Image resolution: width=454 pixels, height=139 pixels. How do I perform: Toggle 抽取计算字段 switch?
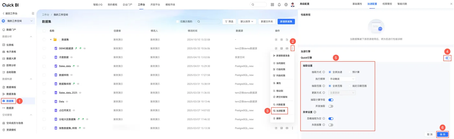331,100
